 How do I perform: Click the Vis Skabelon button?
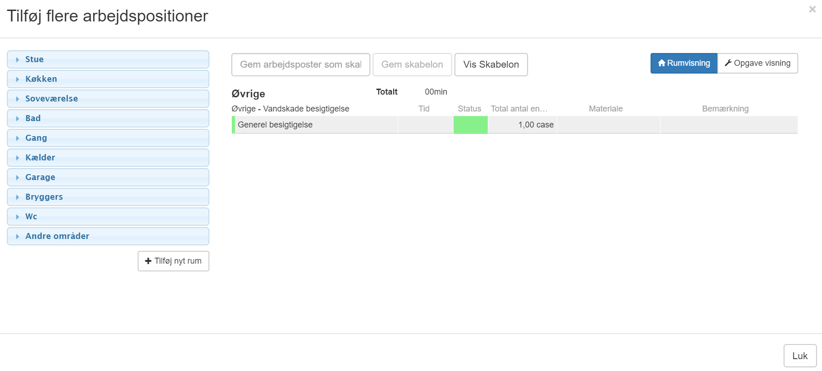click(x=491, y=64)
